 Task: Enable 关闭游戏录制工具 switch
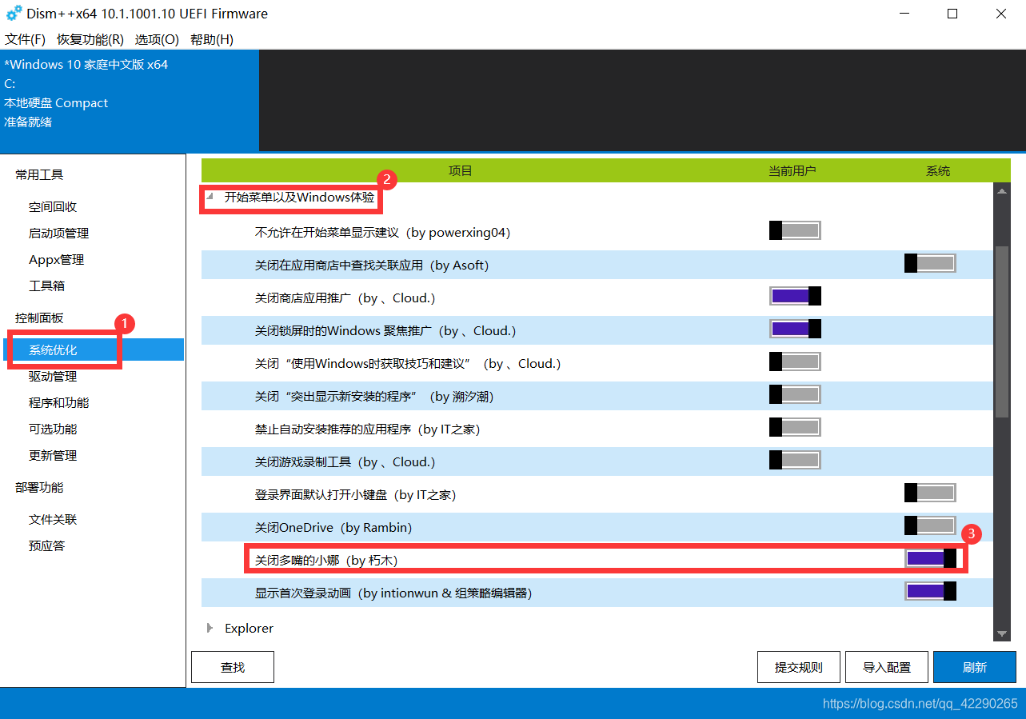795,460
